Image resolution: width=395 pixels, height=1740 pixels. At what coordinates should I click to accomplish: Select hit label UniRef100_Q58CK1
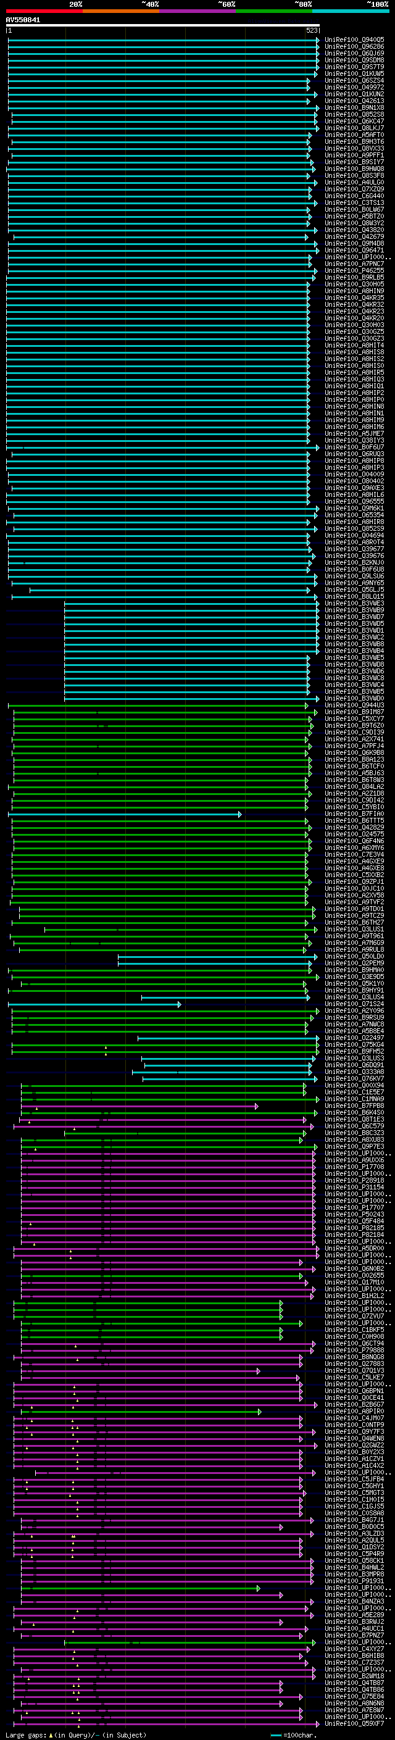(354, 1561)
